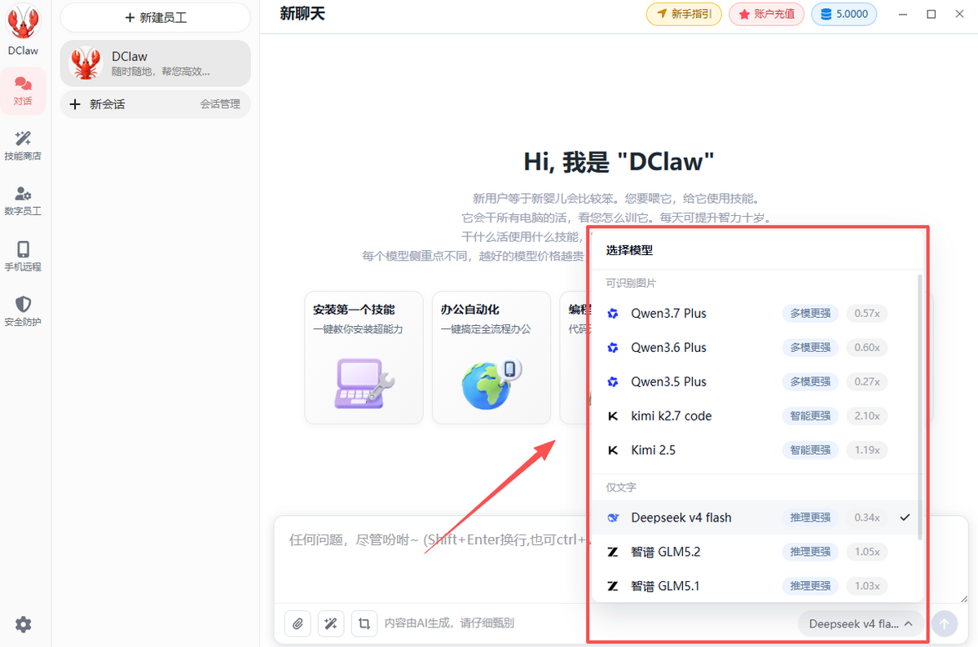Open settings gear at sidebar bottom
978x647 pixels.
24,624
